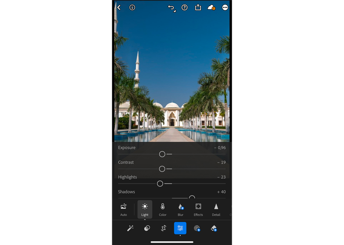This screenshot has height=245, width=344.
Task: Go back with the back arrow
Action: coord(119,7)
